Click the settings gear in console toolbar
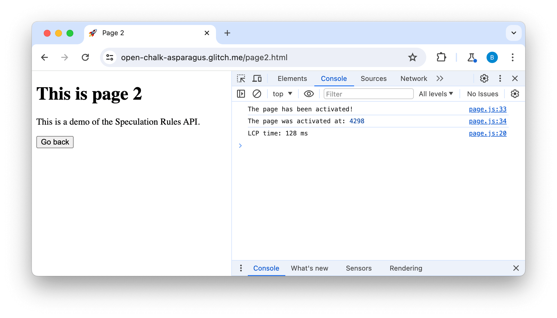This screenshot has width=557, height=318. pyautogui.click(x=515, y=94)
